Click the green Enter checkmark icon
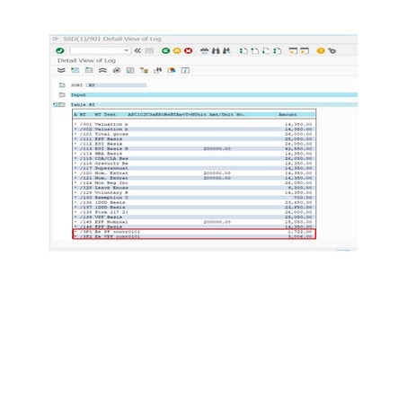This screenshot has width=407, height=407. (x=60, y=51)
